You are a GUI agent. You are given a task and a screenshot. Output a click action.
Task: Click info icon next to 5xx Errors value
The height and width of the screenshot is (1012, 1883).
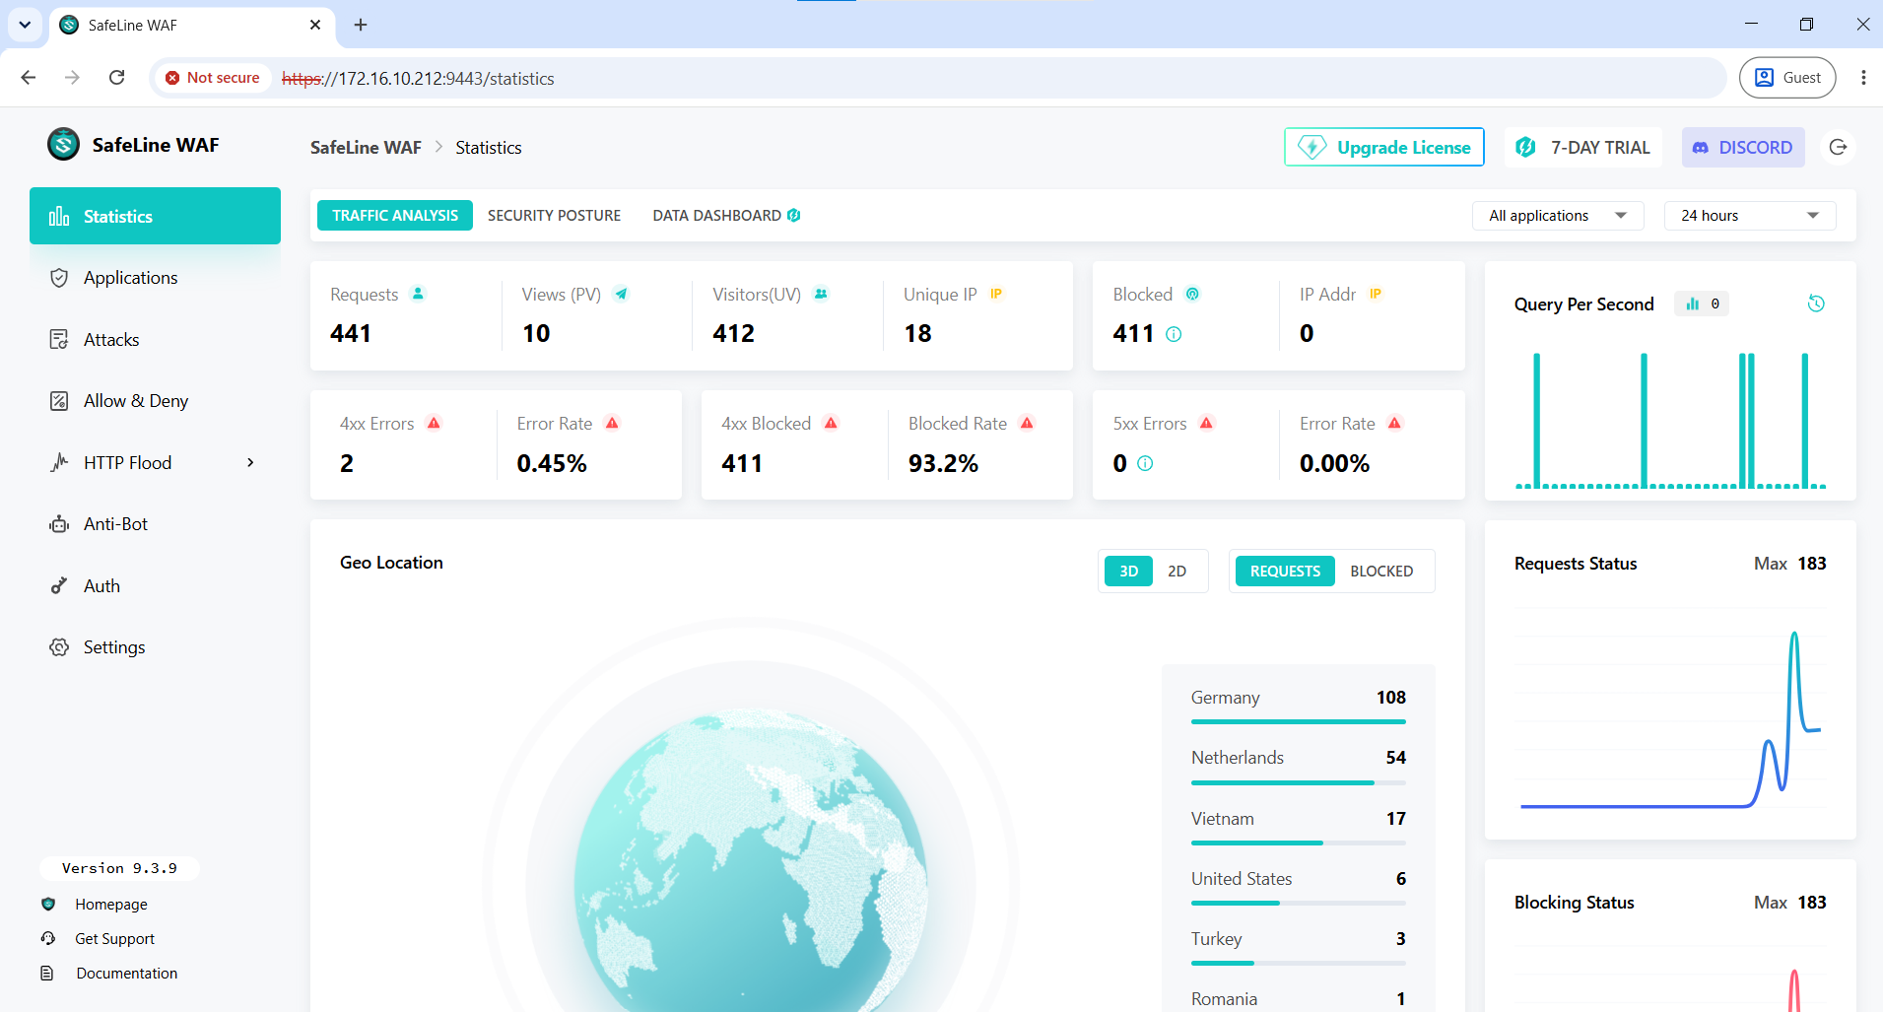(1145, 463)
